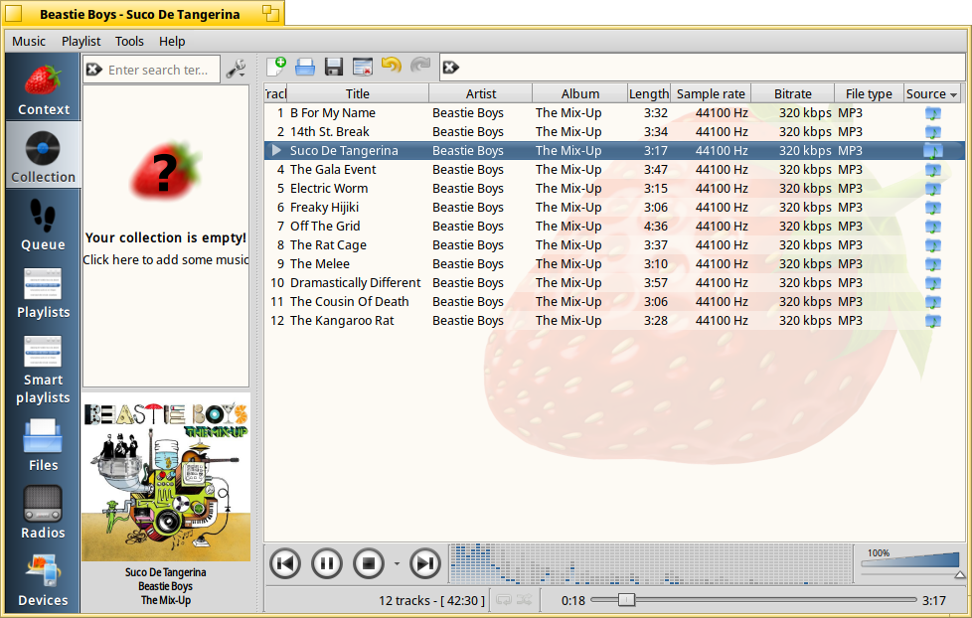
Task: Click the '12 tracks - [ 42:30 ]' status text
Action: (432, 601)
